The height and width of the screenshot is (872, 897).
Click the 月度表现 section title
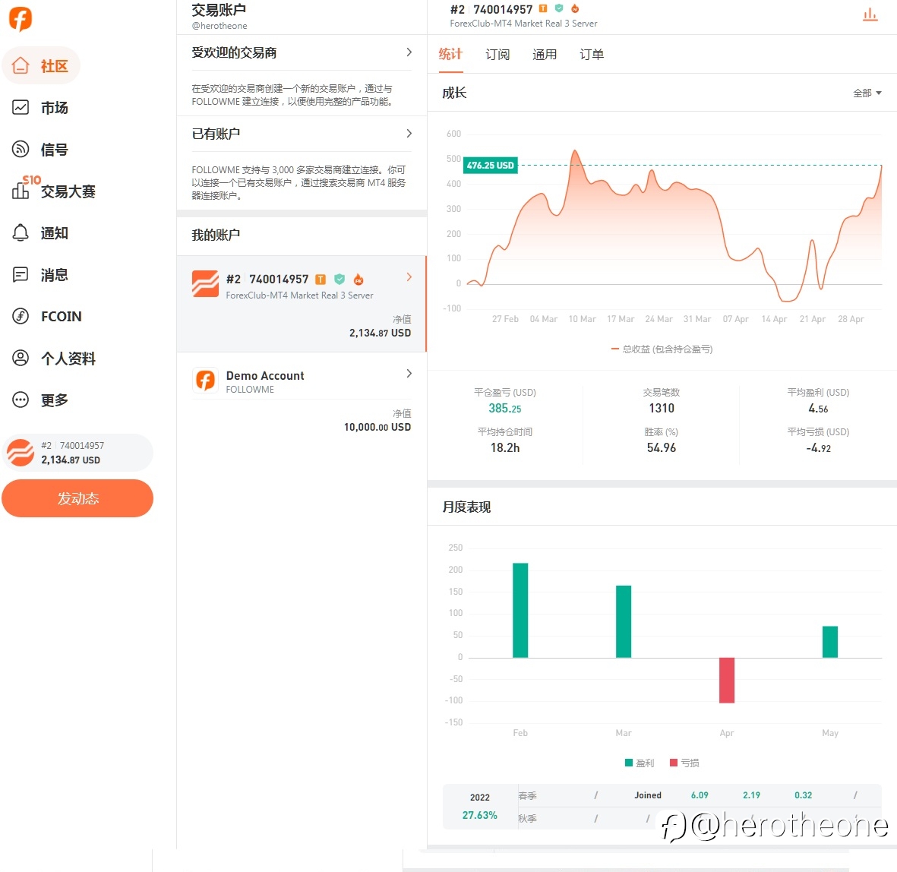pyautogui.click(x=467, y=507)
